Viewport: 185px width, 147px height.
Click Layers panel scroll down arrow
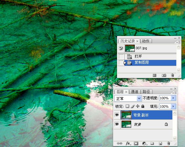click(175, 138)
